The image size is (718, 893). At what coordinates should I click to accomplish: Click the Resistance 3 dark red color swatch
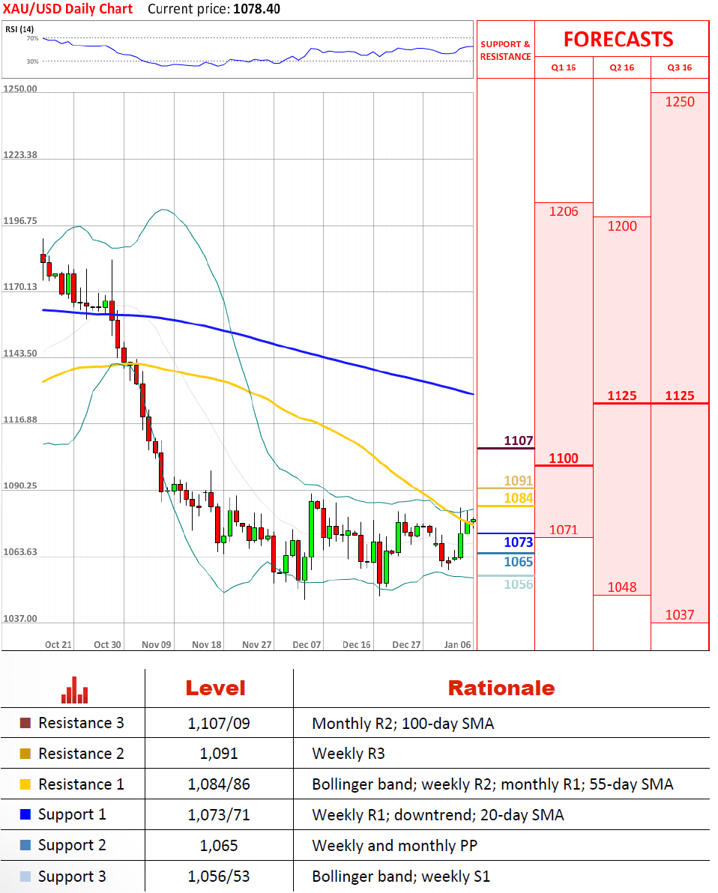pyautogui.click(x=25, y=724)
